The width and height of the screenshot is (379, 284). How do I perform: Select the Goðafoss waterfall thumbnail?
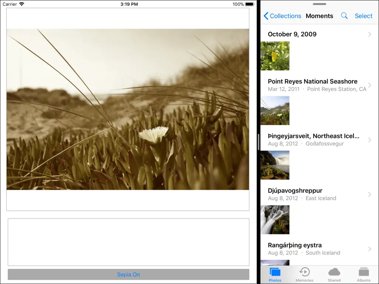point(275,165)
